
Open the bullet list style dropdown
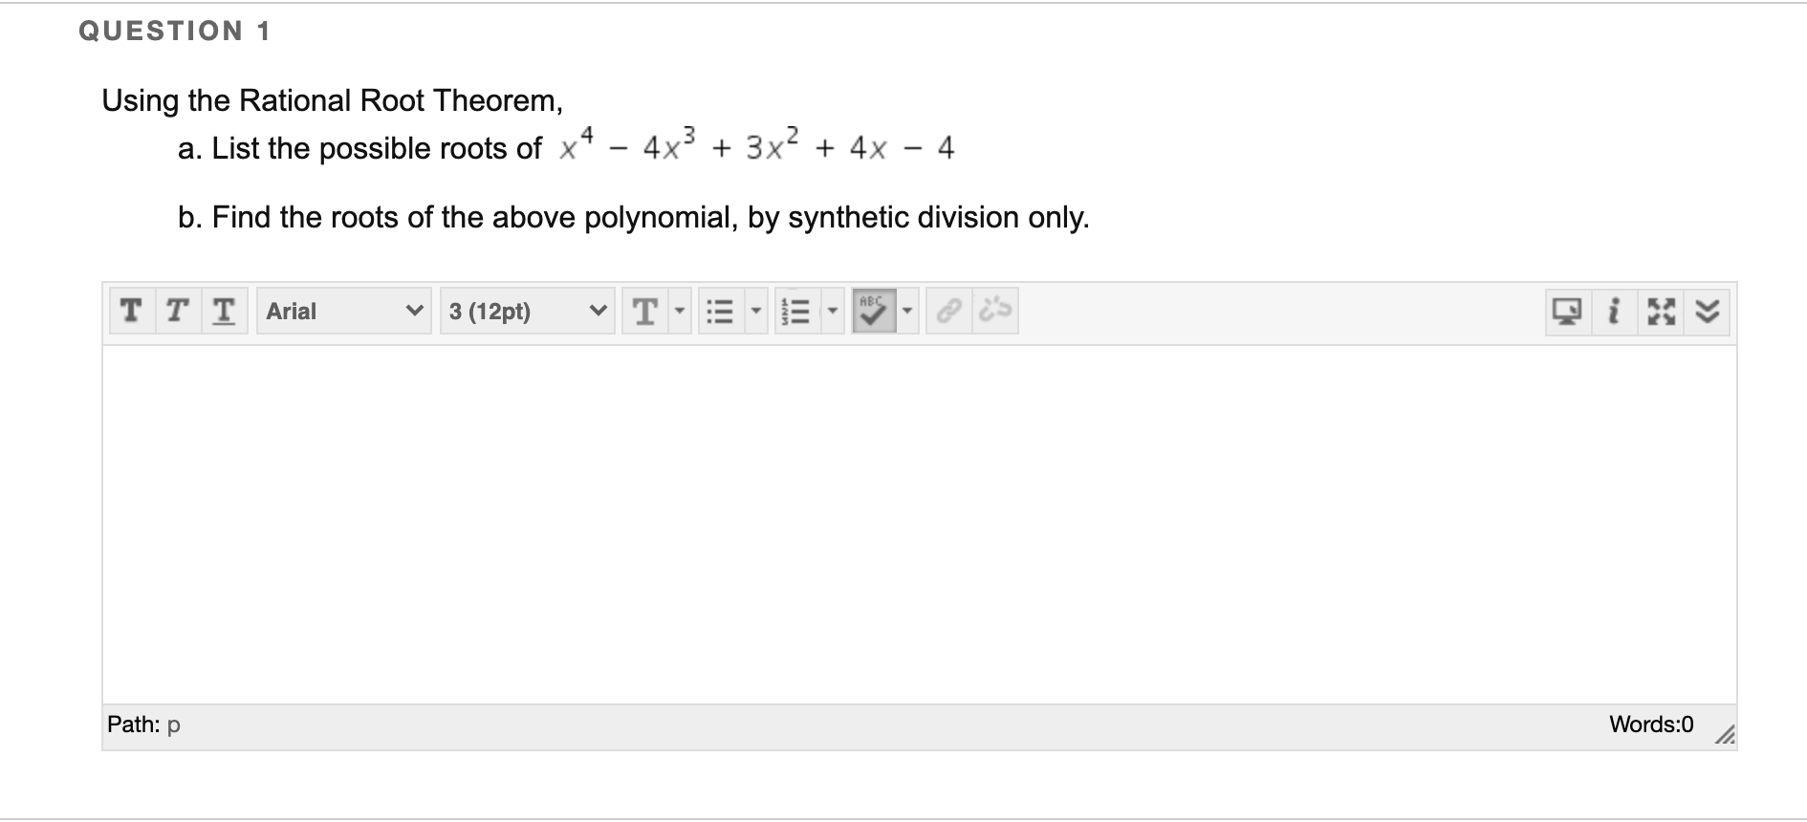[754, 311]
